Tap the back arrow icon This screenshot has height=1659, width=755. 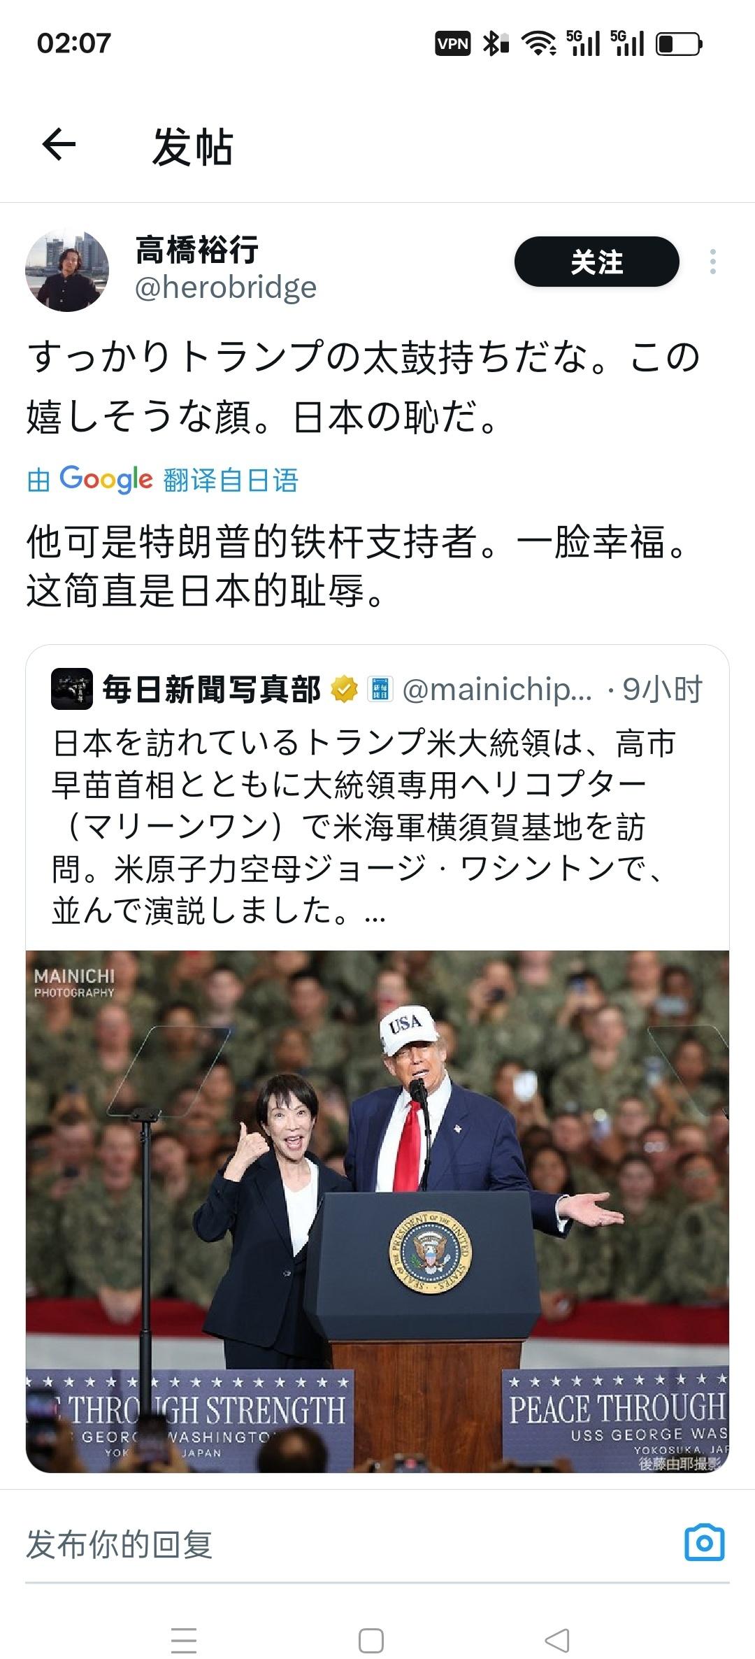pos(59,145)
